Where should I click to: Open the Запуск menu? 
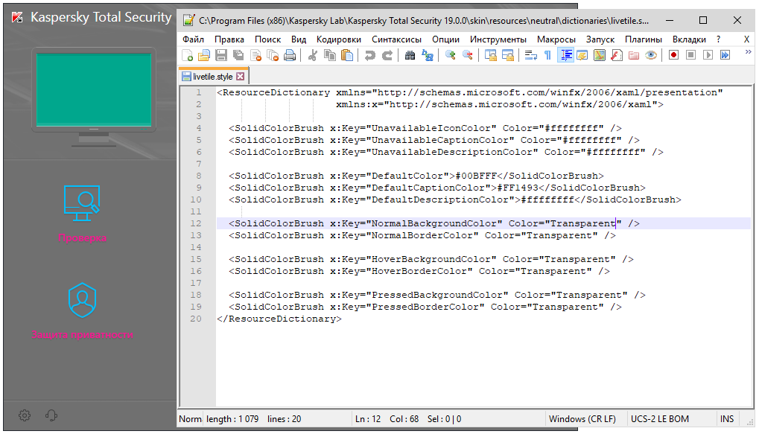[600, 39]
